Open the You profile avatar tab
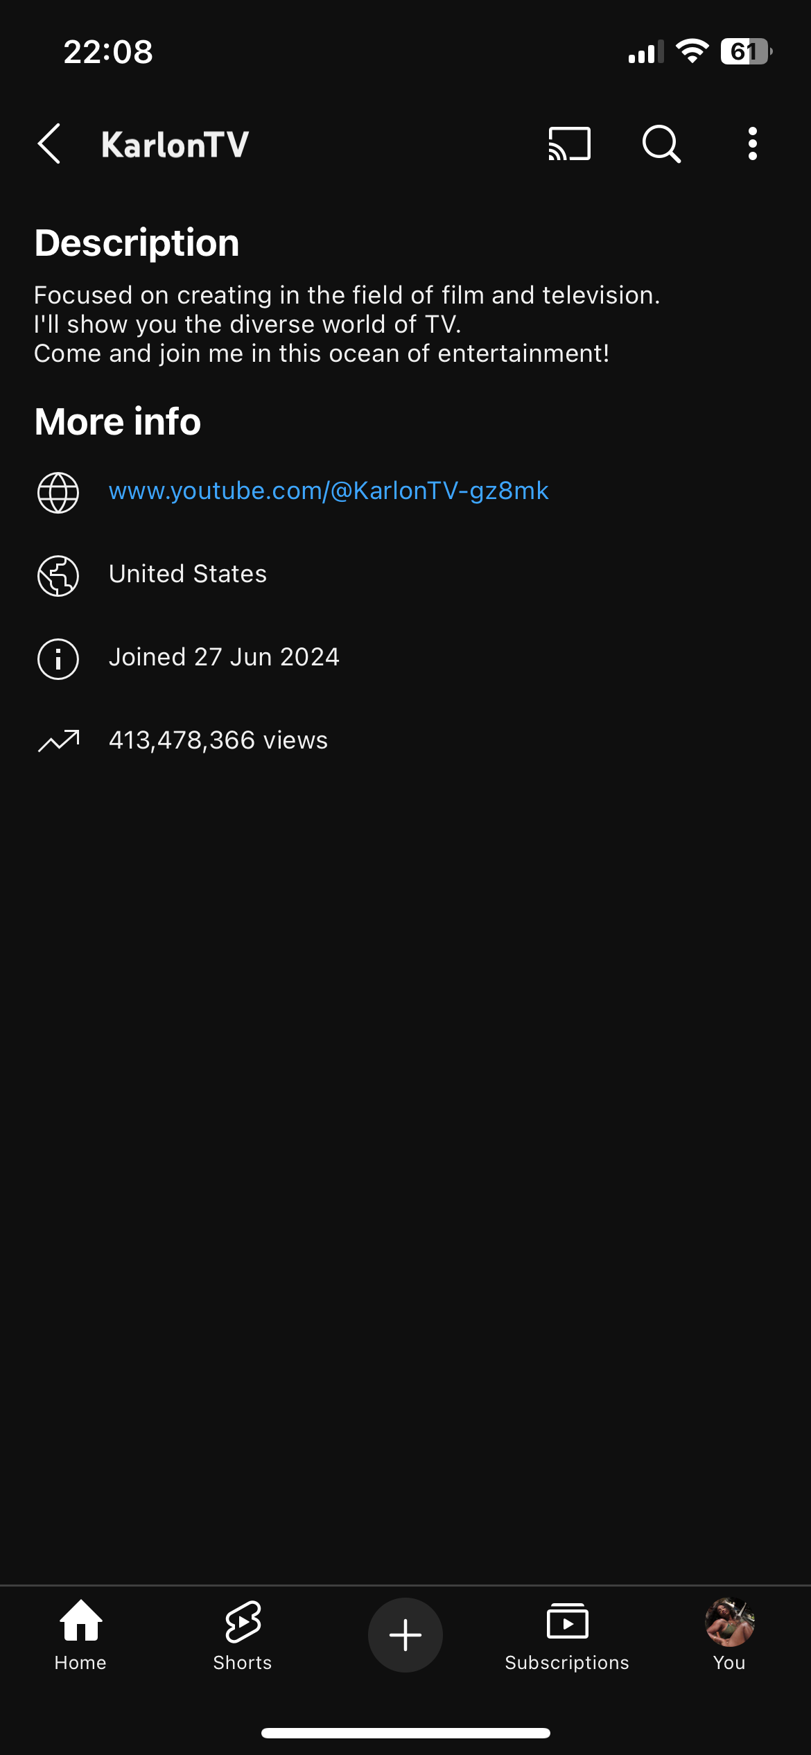The width and height of the screenshot is (811, 1755). click(x=729, y=1635)
